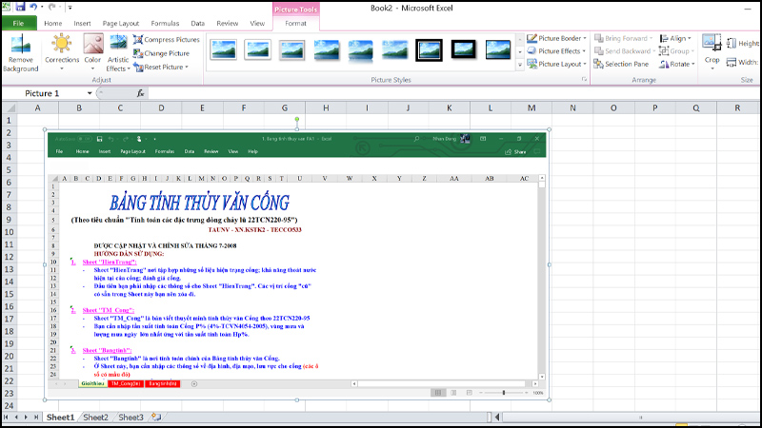Click the insert function fx icon
762x428 pixels.
(141, 93)
